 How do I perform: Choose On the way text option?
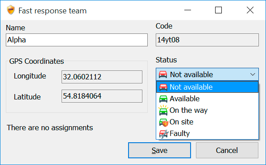188,111
